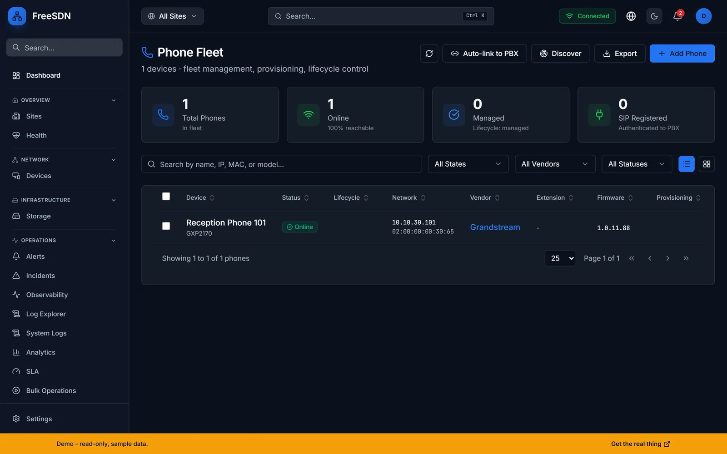Go to next page

point(668,258)
